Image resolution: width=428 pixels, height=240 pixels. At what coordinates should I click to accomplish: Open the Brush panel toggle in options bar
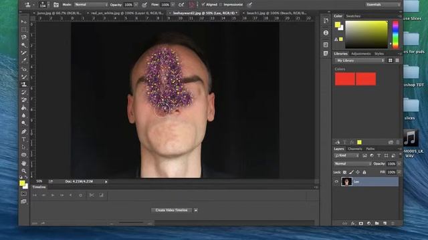click(x=56, y=5)
